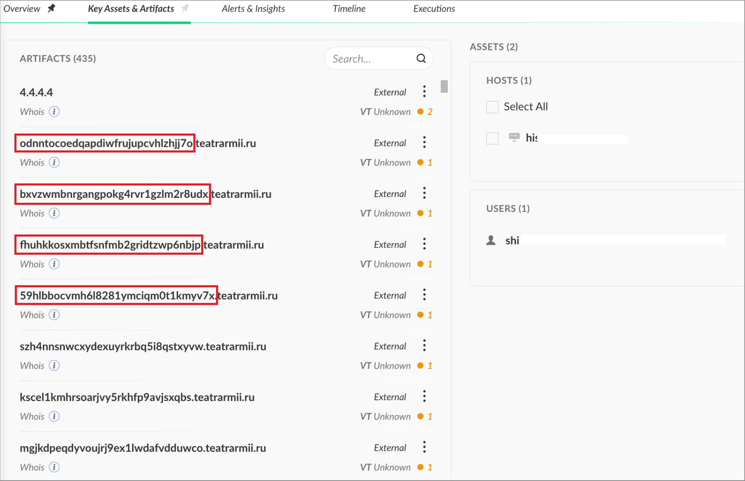Open the Whois info icon for the 59hlbbocvmh6l8281 domain
This screenshot has height=481, width=745.
click(x=54, y=315)
